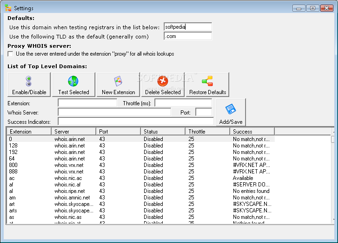Select the row with extension as
The width and height of the screenshot is (338, 243).
click(141, 217)
